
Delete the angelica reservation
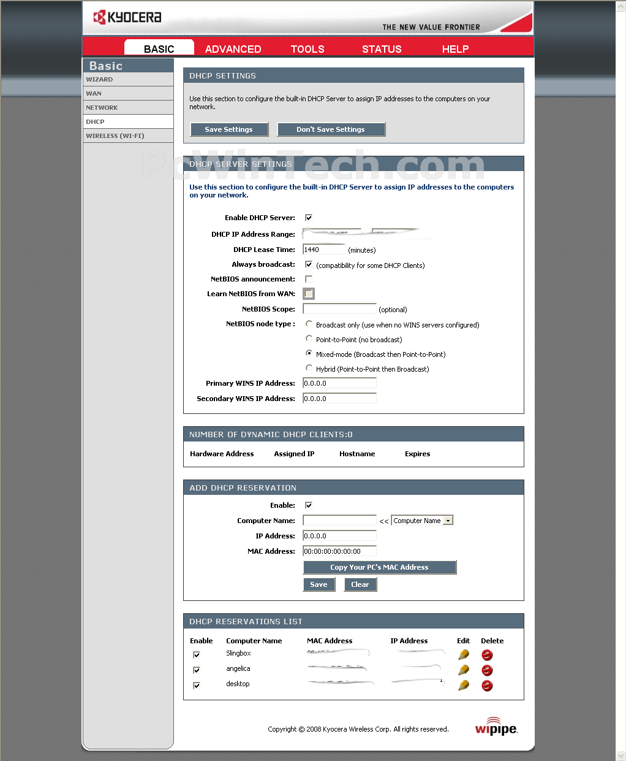coord(487,670)
